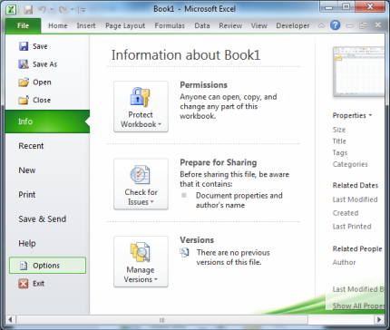Image resolution: width=390 pixels, height=330 pixels.
Task: Switch to the Formulas ribbon tab
Action: click(170, 25)
